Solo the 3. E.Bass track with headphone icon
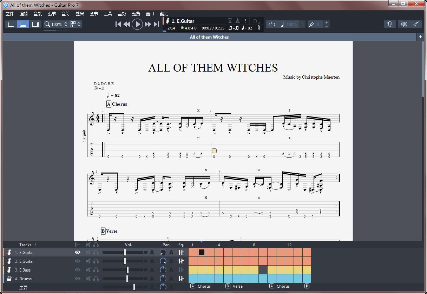Image resolution: width=427 pixels, height=294 pixels. (x=95, y=270)
